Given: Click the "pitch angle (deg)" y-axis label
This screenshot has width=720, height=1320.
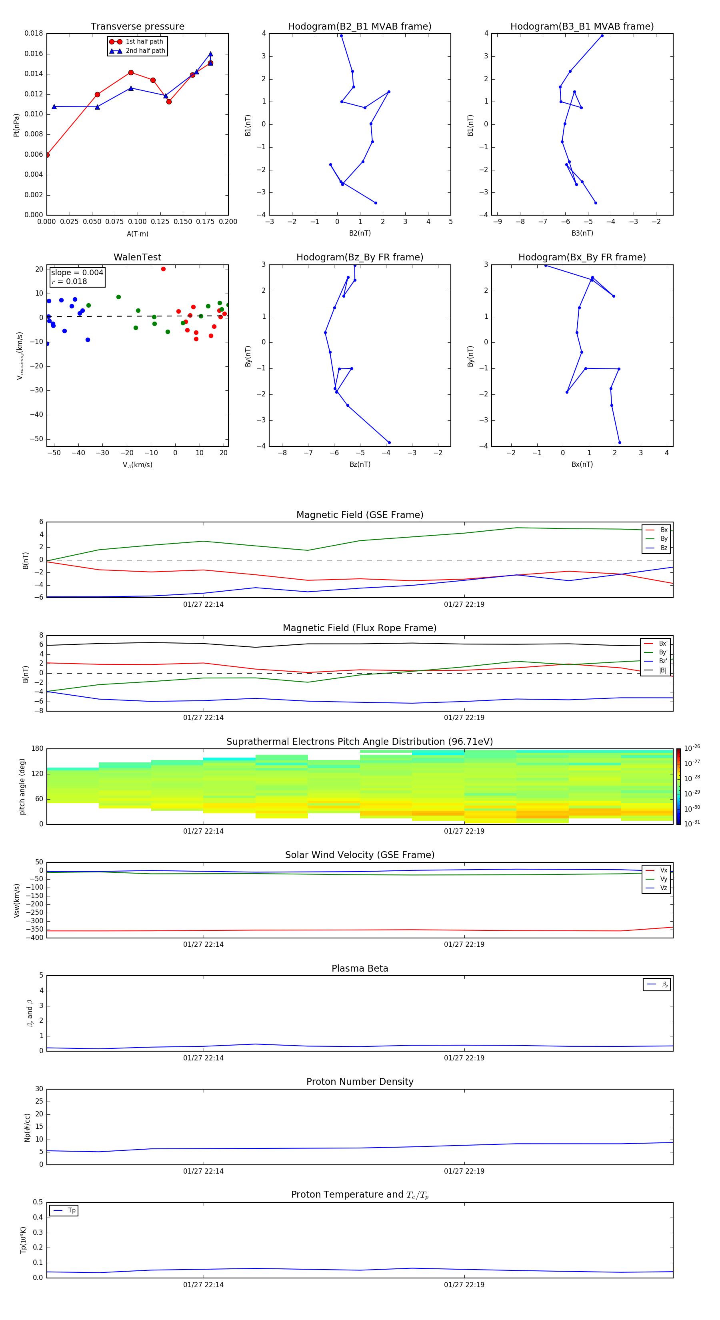Looking at the screenshot, I should [x=22, y=786].
